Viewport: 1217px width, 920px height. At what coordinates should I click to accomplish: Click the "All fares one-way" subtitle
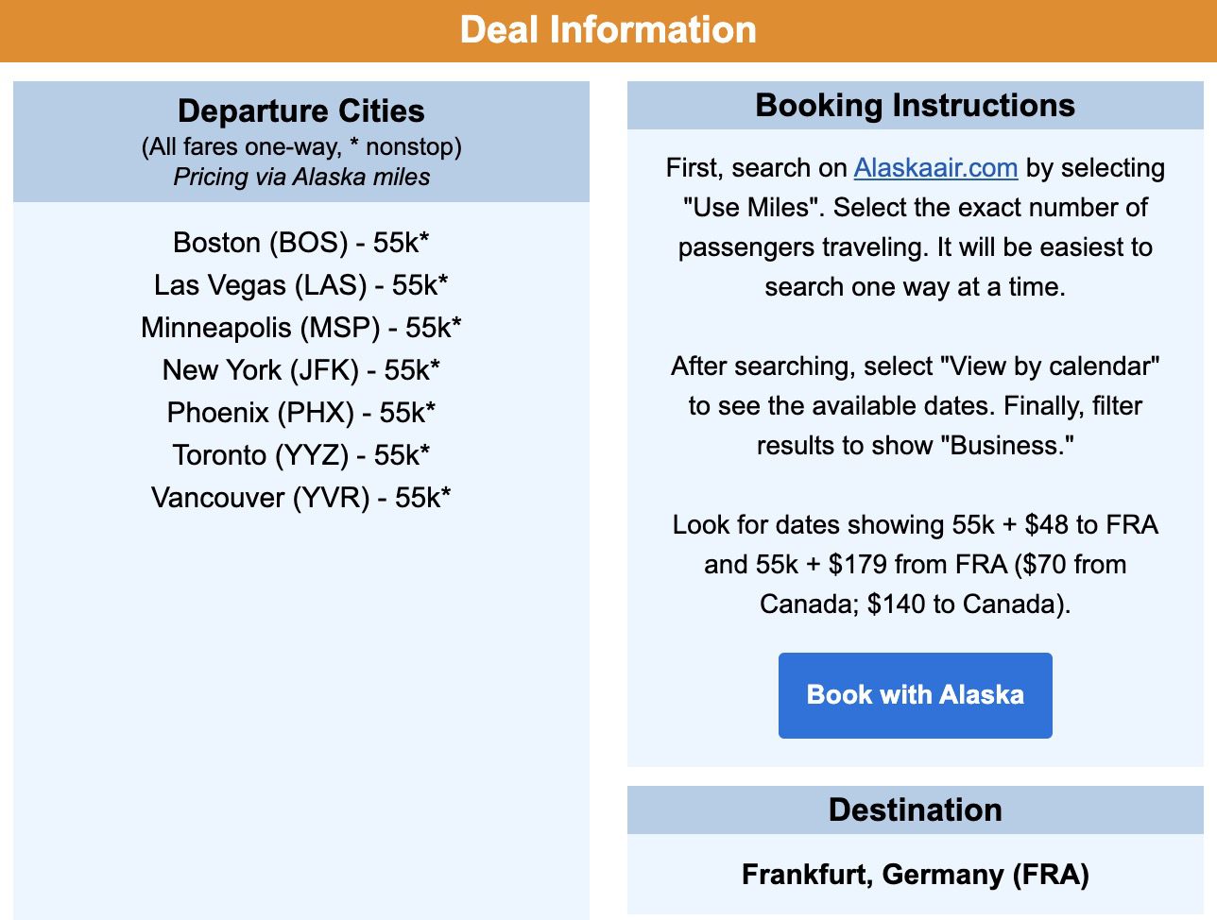click(x=300, y=147)
